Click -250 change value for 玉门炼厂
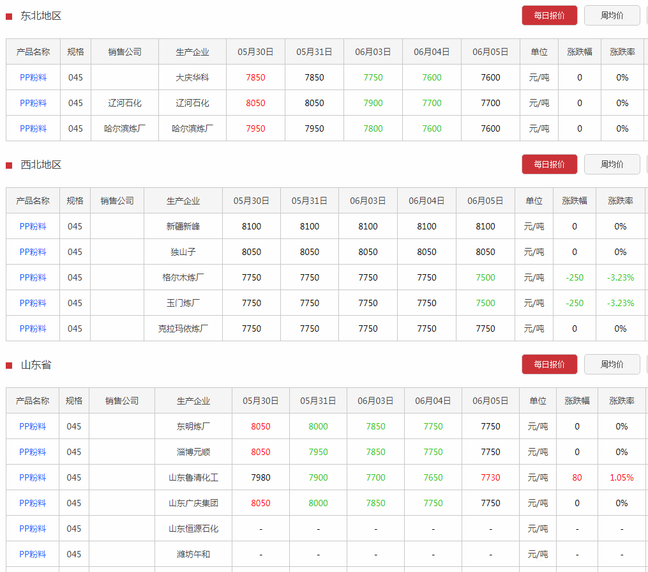This screenshot has width=648, height=572. point(575,303)
